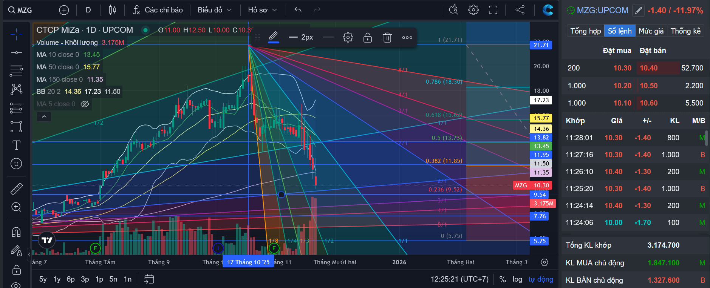This screenshot has width=710, height=288.
Task: Open the MZG symbol search
Action: click(21, 10)
